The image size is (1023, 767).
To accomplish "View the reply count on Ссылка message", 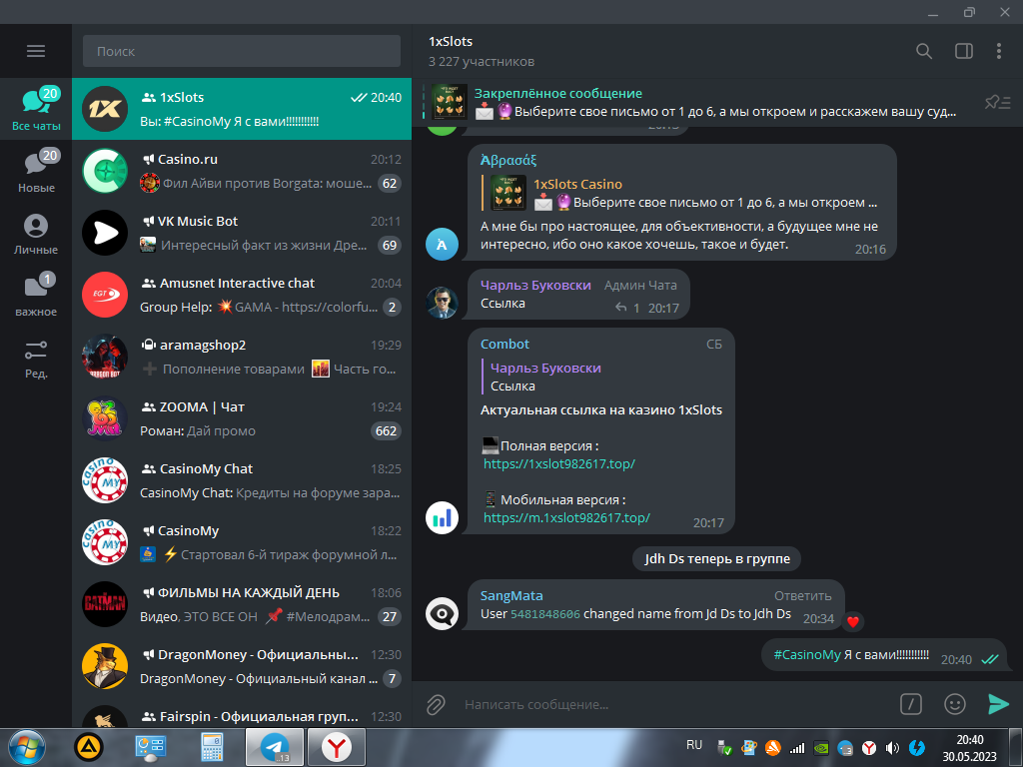I will 627,308.
